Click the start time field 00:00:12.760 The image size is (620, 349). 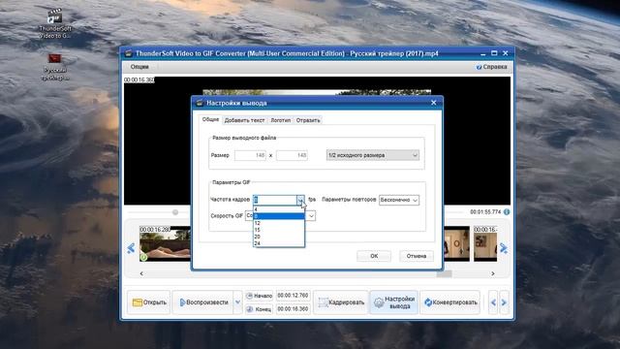click(293, 296)
